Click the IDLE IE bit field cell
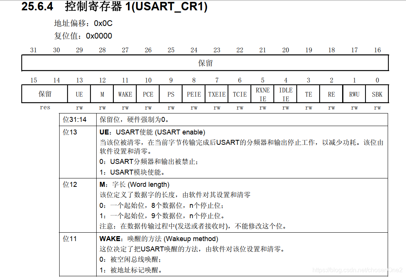406x277 pixels. [286, 94]
